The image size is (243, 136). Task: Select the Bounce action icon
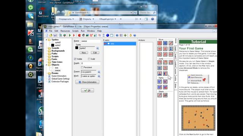click(165, 73)
